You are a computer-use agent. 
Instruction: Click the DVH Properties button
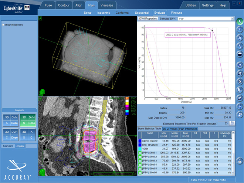148,18
